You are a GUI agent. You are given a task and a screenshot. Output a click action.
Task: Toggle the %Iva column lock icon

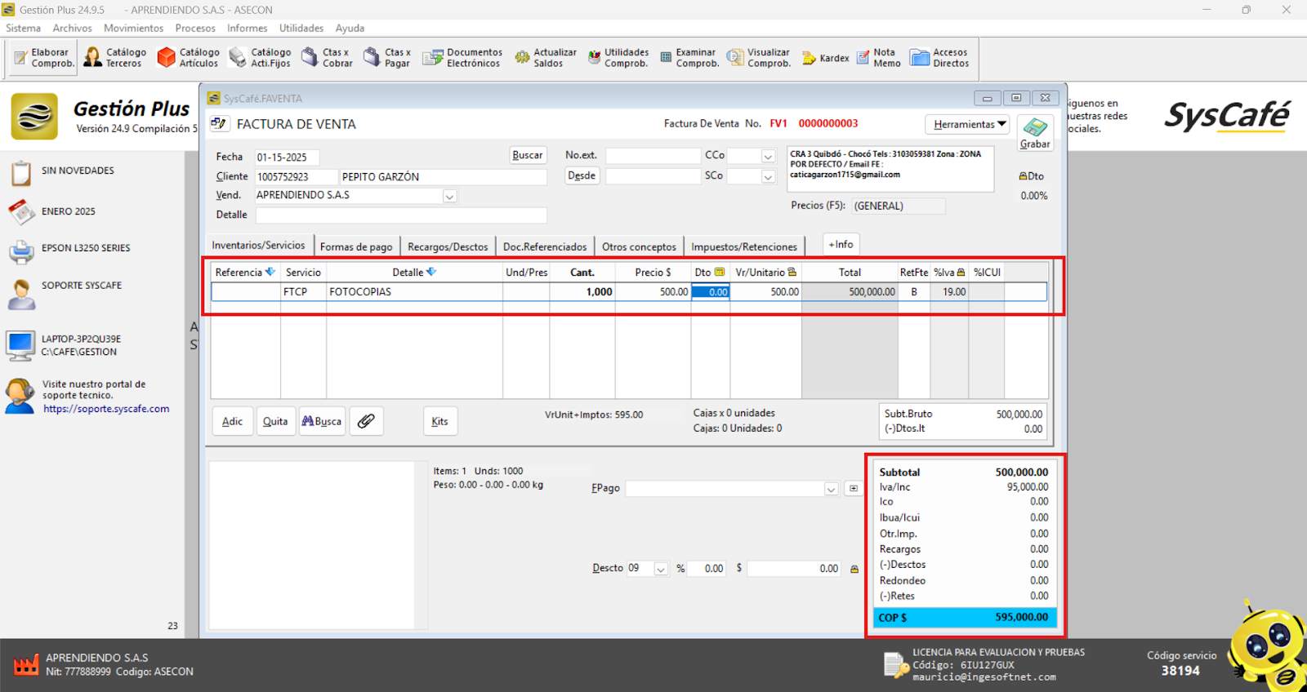961,273
